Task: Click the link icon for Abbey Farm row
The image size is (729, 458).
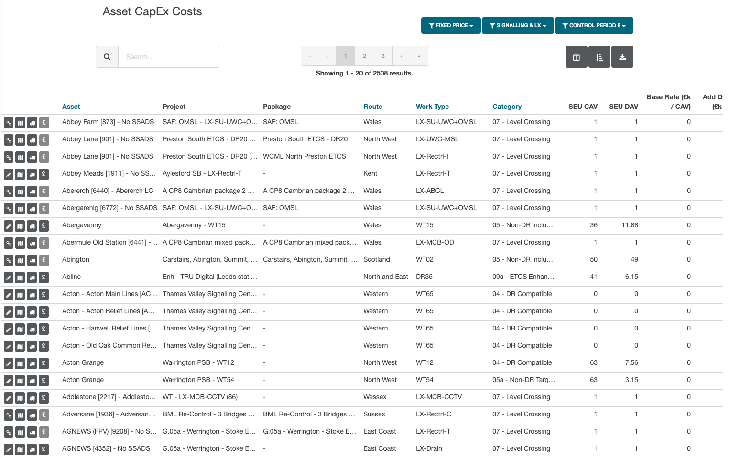Action: coord(9,123)
